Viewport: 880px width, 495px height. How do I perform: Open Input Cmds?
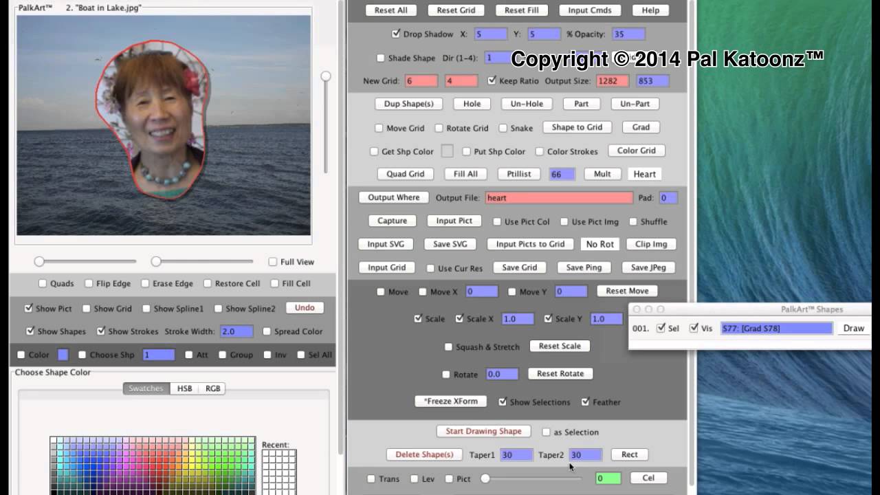tap(589, 10)
